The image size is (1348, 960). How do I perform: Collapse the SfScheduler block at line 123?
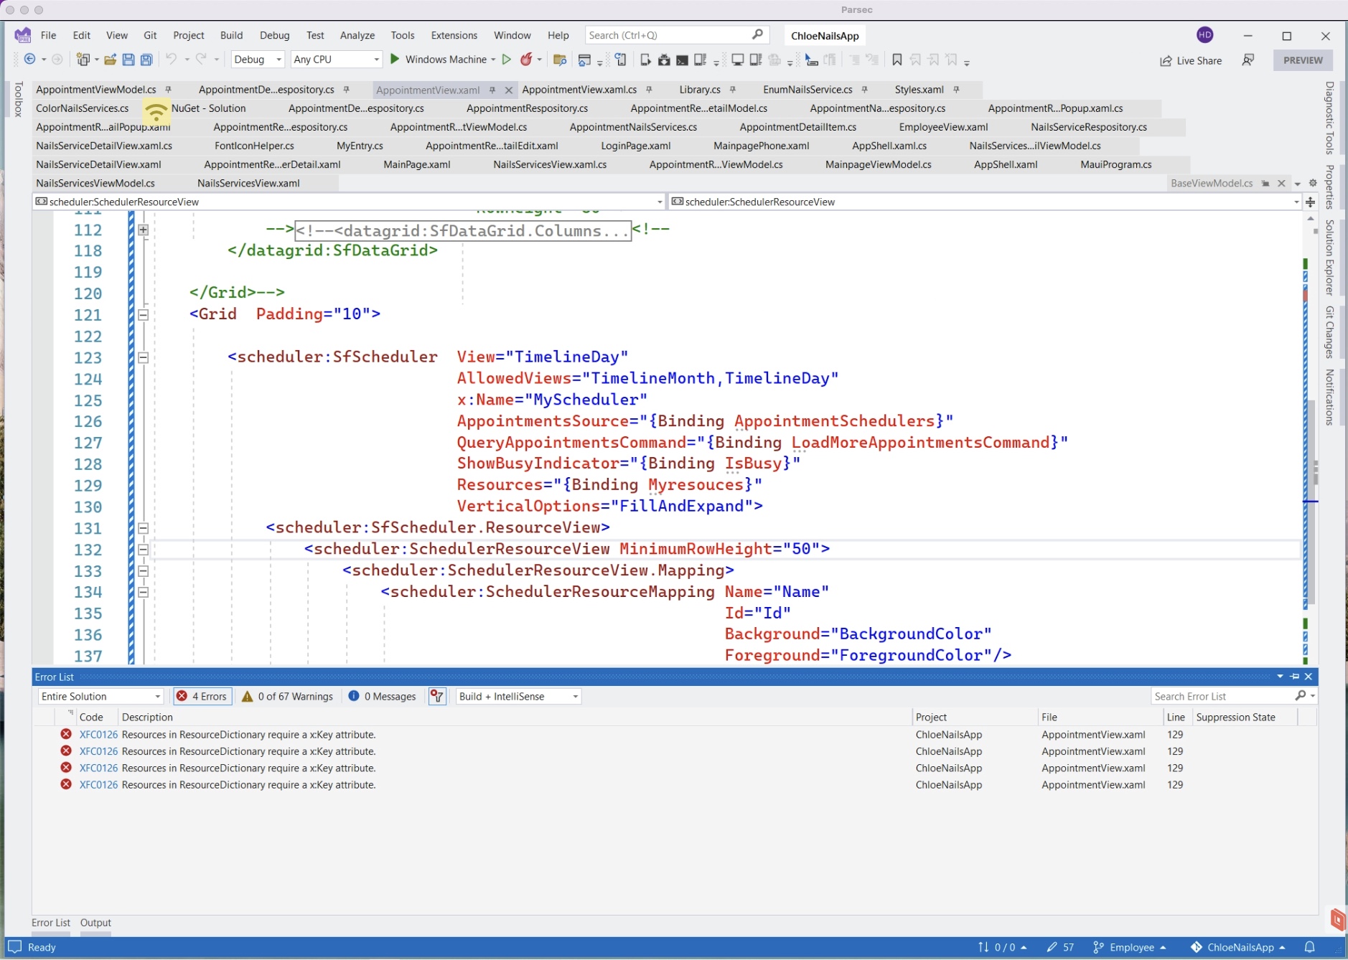143,357
